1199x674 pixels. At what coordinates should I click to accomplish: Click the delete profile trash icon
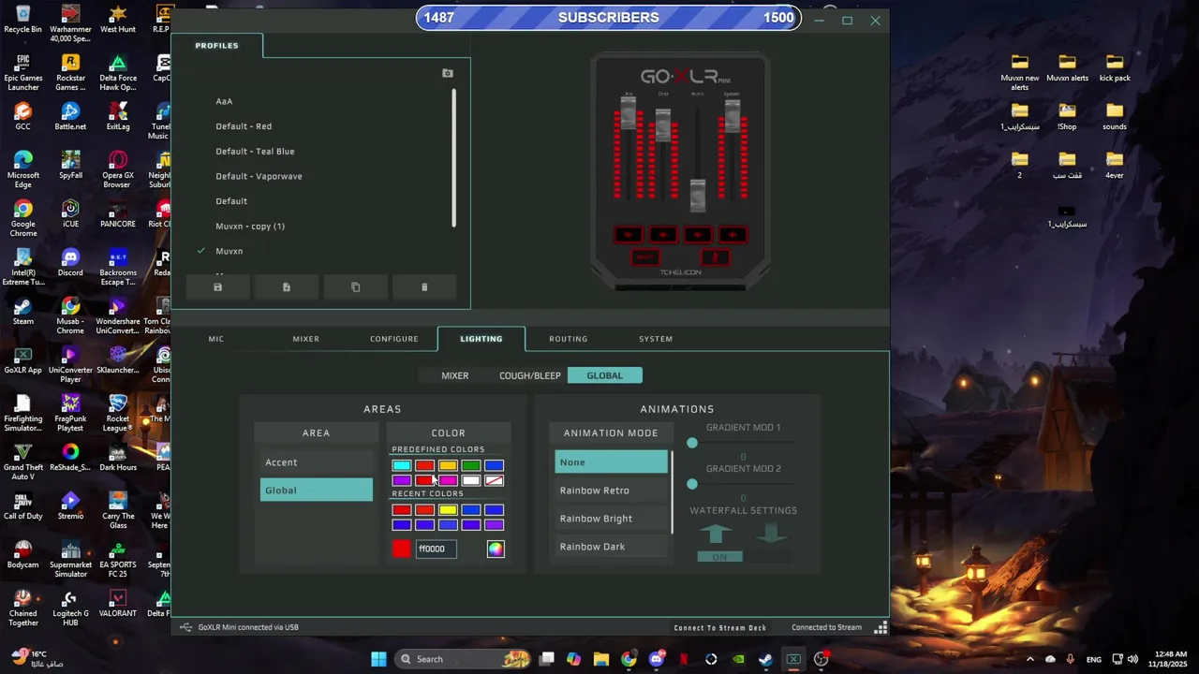pyautogui.click(x=424, y=287)
